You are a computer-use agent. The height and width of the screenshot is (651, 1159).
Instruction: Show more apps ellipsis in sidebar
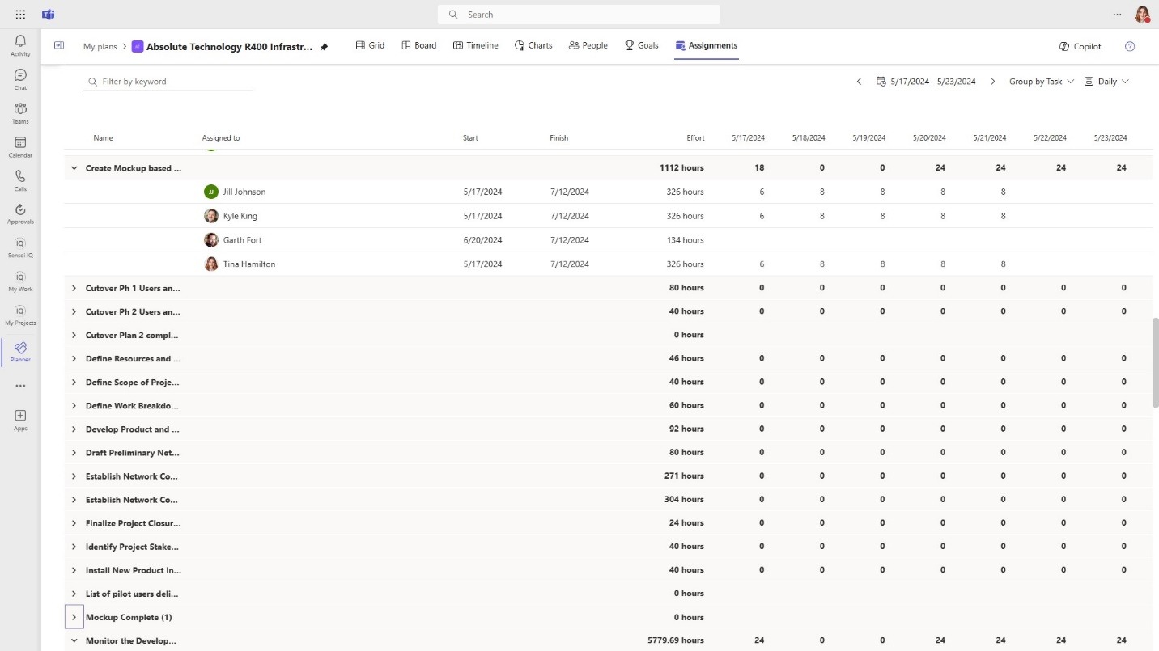20,386
